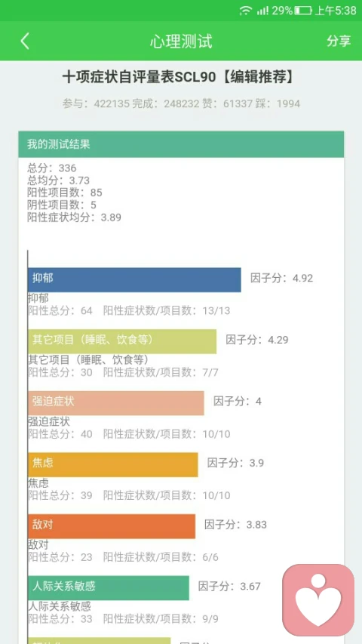362x644 pixels.
Task: Tap the Wi-Fi status icon
Action: click(245, 11)
